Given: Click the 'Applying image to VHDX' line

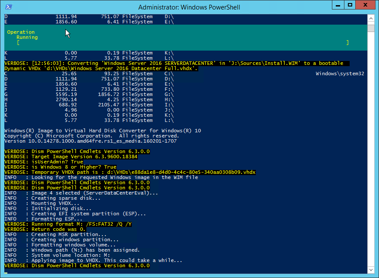Looking at the screenshot, I should click(93, 260).
